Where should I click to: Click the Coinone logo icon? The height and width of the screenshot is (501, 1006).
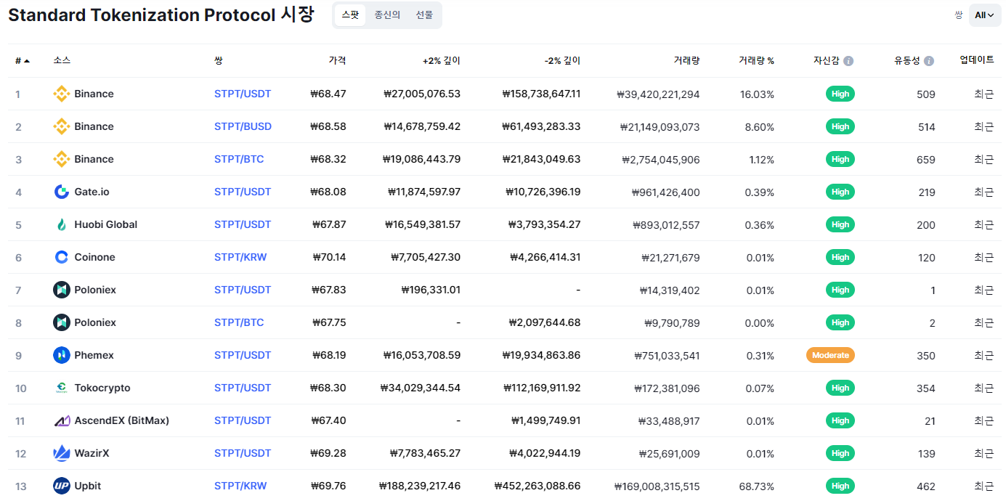62,257
